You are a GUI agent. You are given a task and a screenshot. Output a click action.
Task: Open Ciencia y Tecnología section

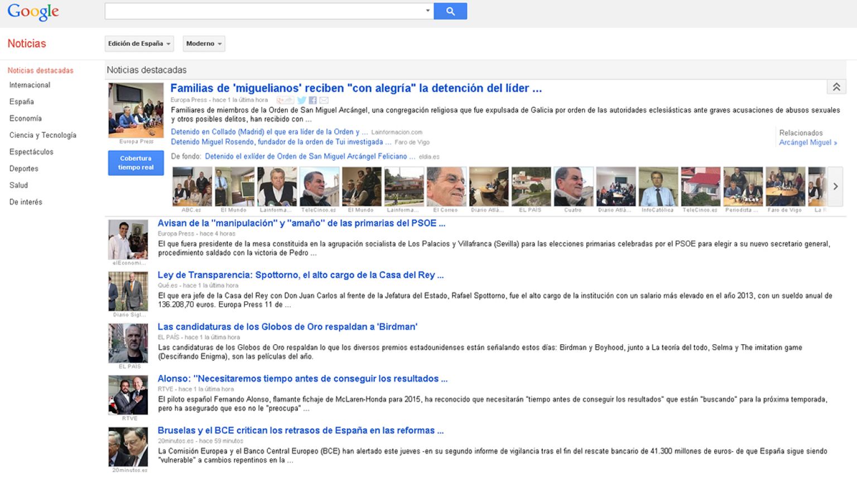pos(43,135)
